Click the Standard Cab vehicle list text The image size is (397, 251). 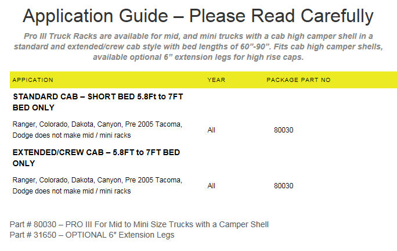(x=98, y=130)
